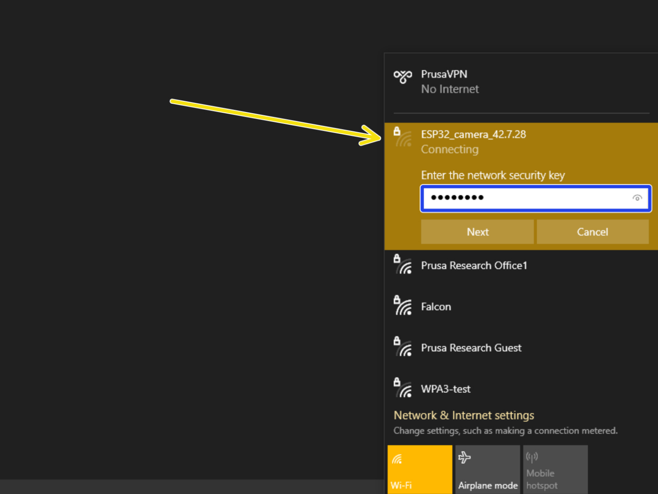Click the network security key input field
The image size is (658, 494).
(x=514, y=198)
